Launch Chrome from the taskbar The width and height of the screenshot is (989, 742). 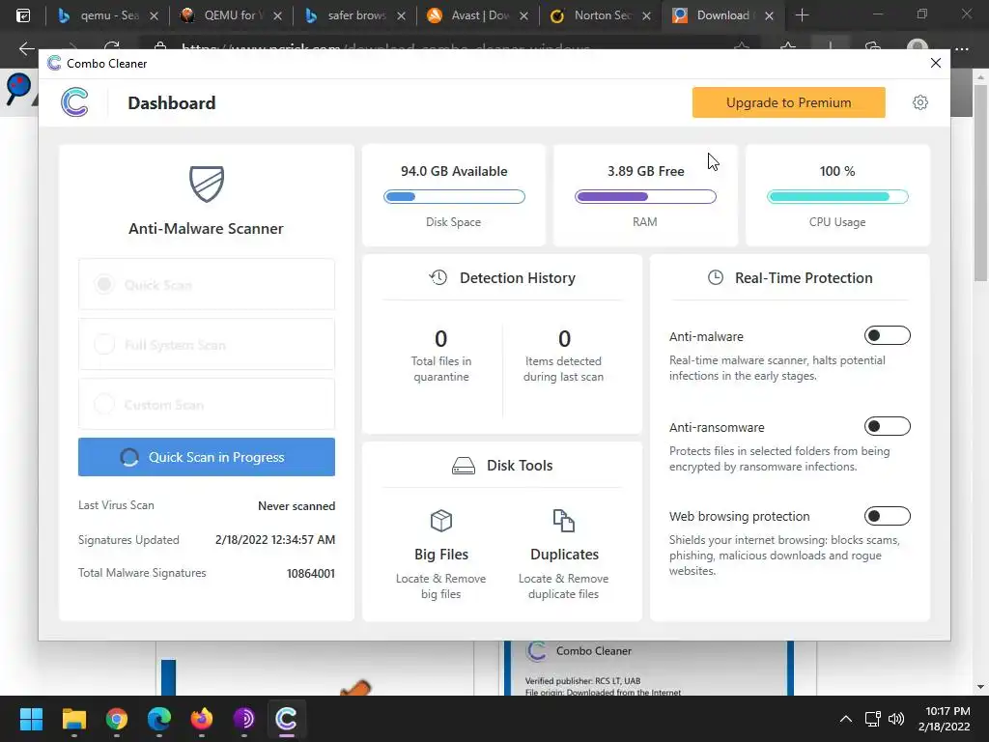(x=117, y=719)
